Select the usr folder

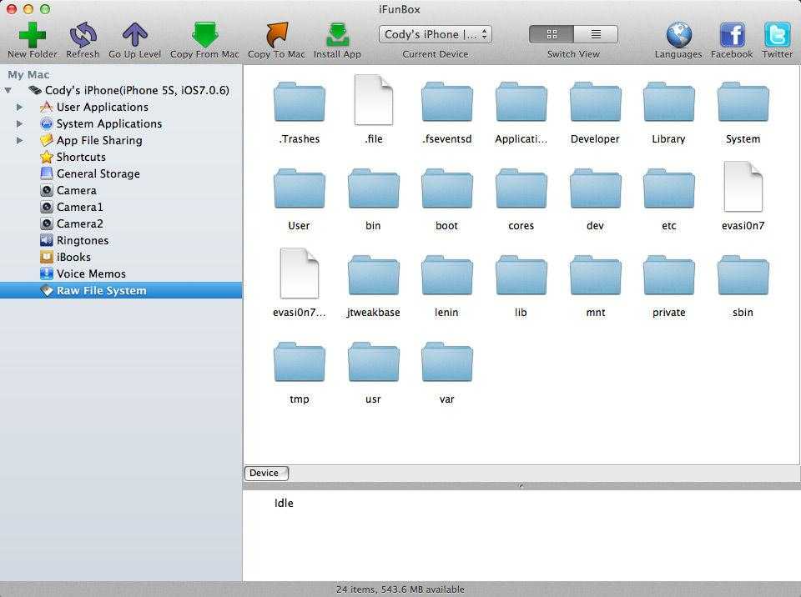[374, 363]
